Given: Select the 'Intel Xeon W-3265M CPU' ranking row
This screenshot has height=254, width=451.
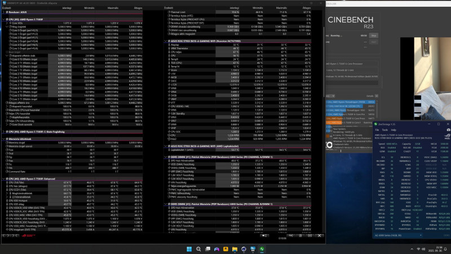Looking at the screenshot, I should point(350,106).
